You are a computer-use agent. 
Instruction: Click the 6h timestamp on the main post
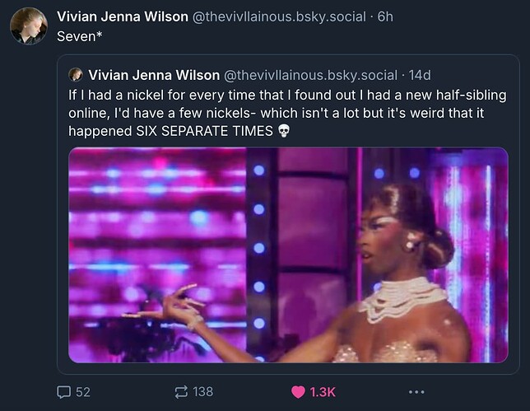(x=385, y=16)
